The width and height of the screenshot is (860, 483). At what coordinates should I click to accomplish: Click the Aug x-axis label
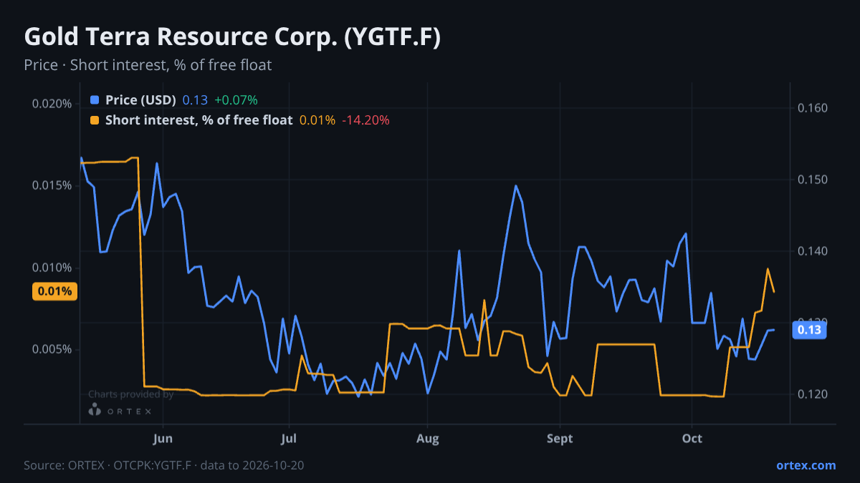tap(427, 439)
